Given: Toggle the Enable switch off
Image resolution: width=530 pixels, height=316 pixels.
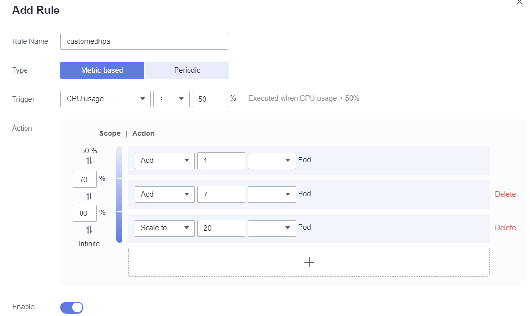Looking at the screenshot, I should pos(72,307).
